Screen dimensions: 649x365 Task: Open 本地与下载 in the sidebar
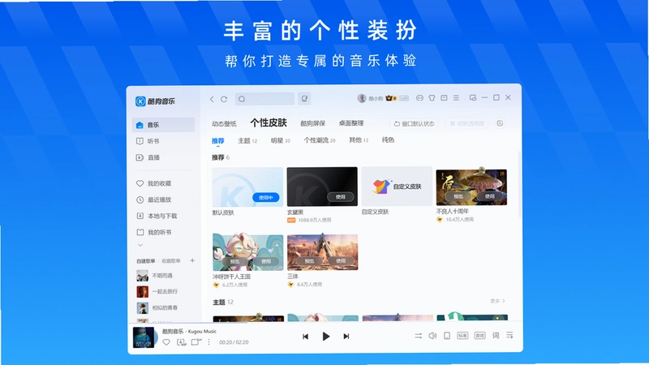[164, 216]
